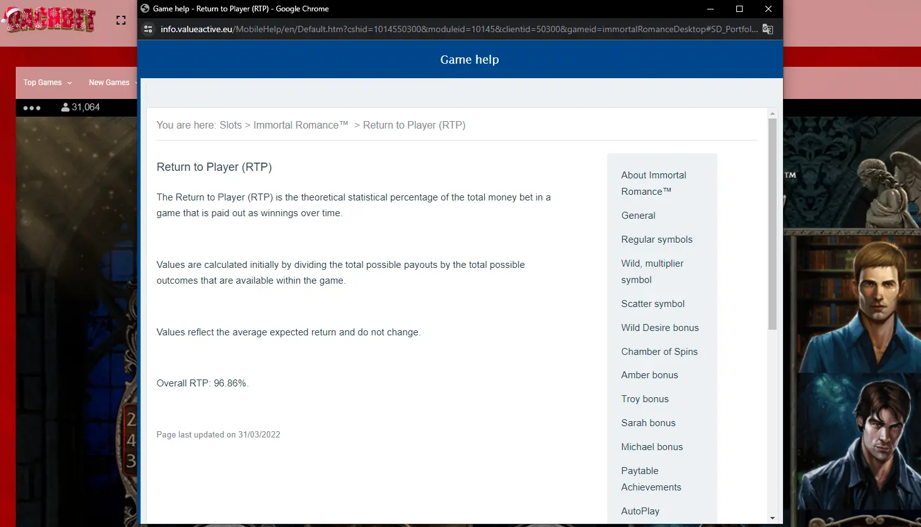Screen dimensions: 921x527
Task: Toggle fullscreen icon on casino page
Action: coord(121,20)
